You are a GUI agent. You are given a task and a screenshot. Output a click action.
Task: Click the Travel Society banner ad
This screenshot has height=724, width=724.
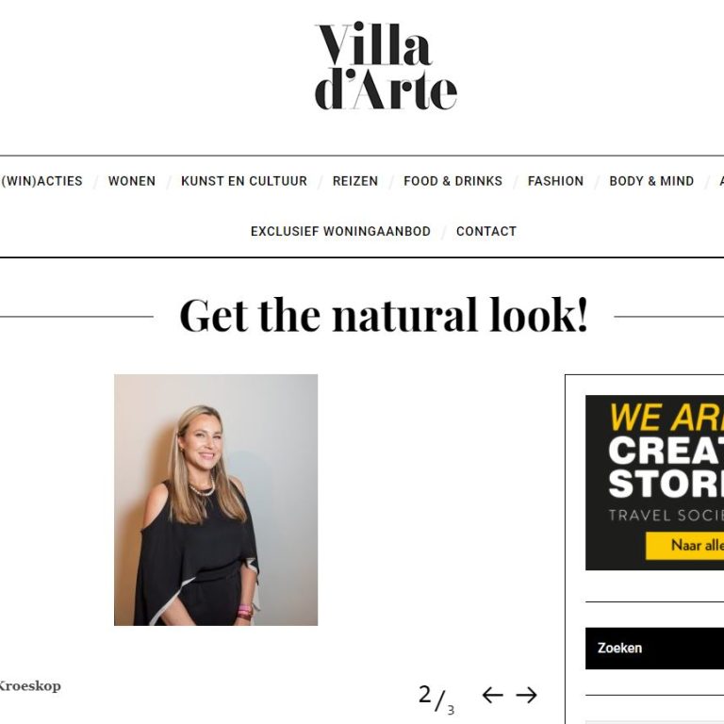coord(655,483)
